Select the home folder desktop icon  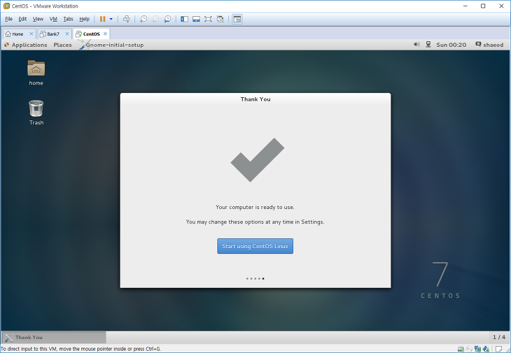point(36,73)
